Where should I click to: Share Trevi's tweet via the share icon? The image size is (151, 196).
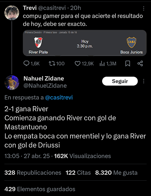[x=140, y=64]
